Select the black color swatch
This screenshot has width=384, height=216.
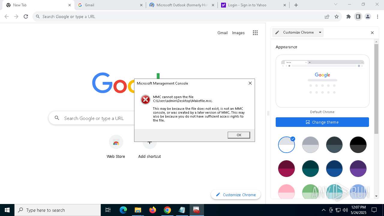click(x=358, y=145)
